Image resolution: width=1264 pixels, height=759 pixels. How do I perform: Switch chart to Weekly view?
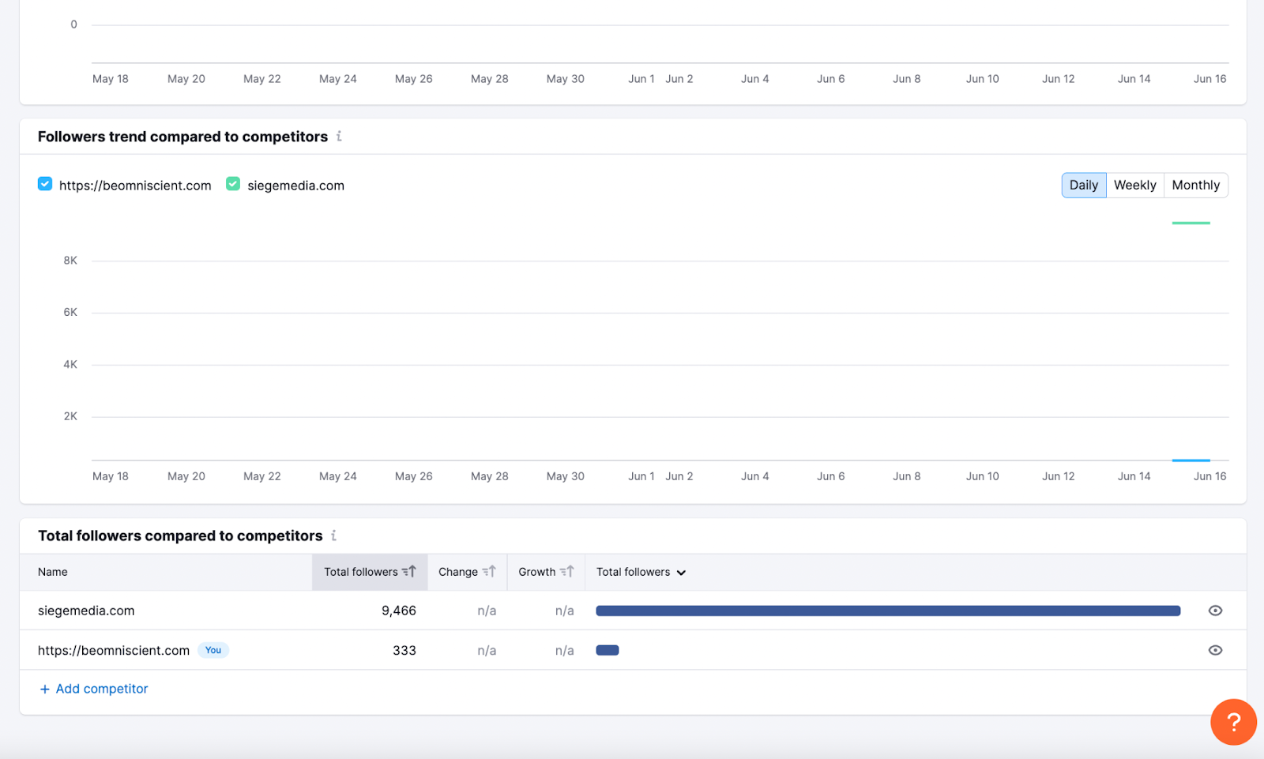pos(1134,185)
